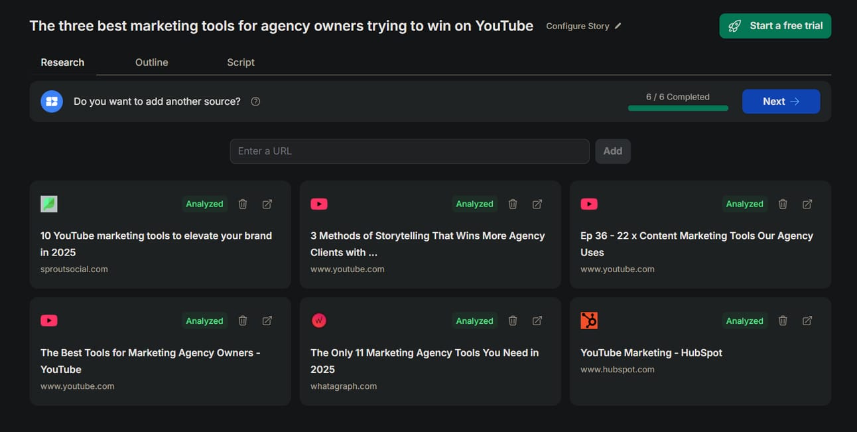The image size is (857, 432).
Task: Click 'The Only 11 Marketing Agency Tools' title
Action: click(x=425, y=361)
